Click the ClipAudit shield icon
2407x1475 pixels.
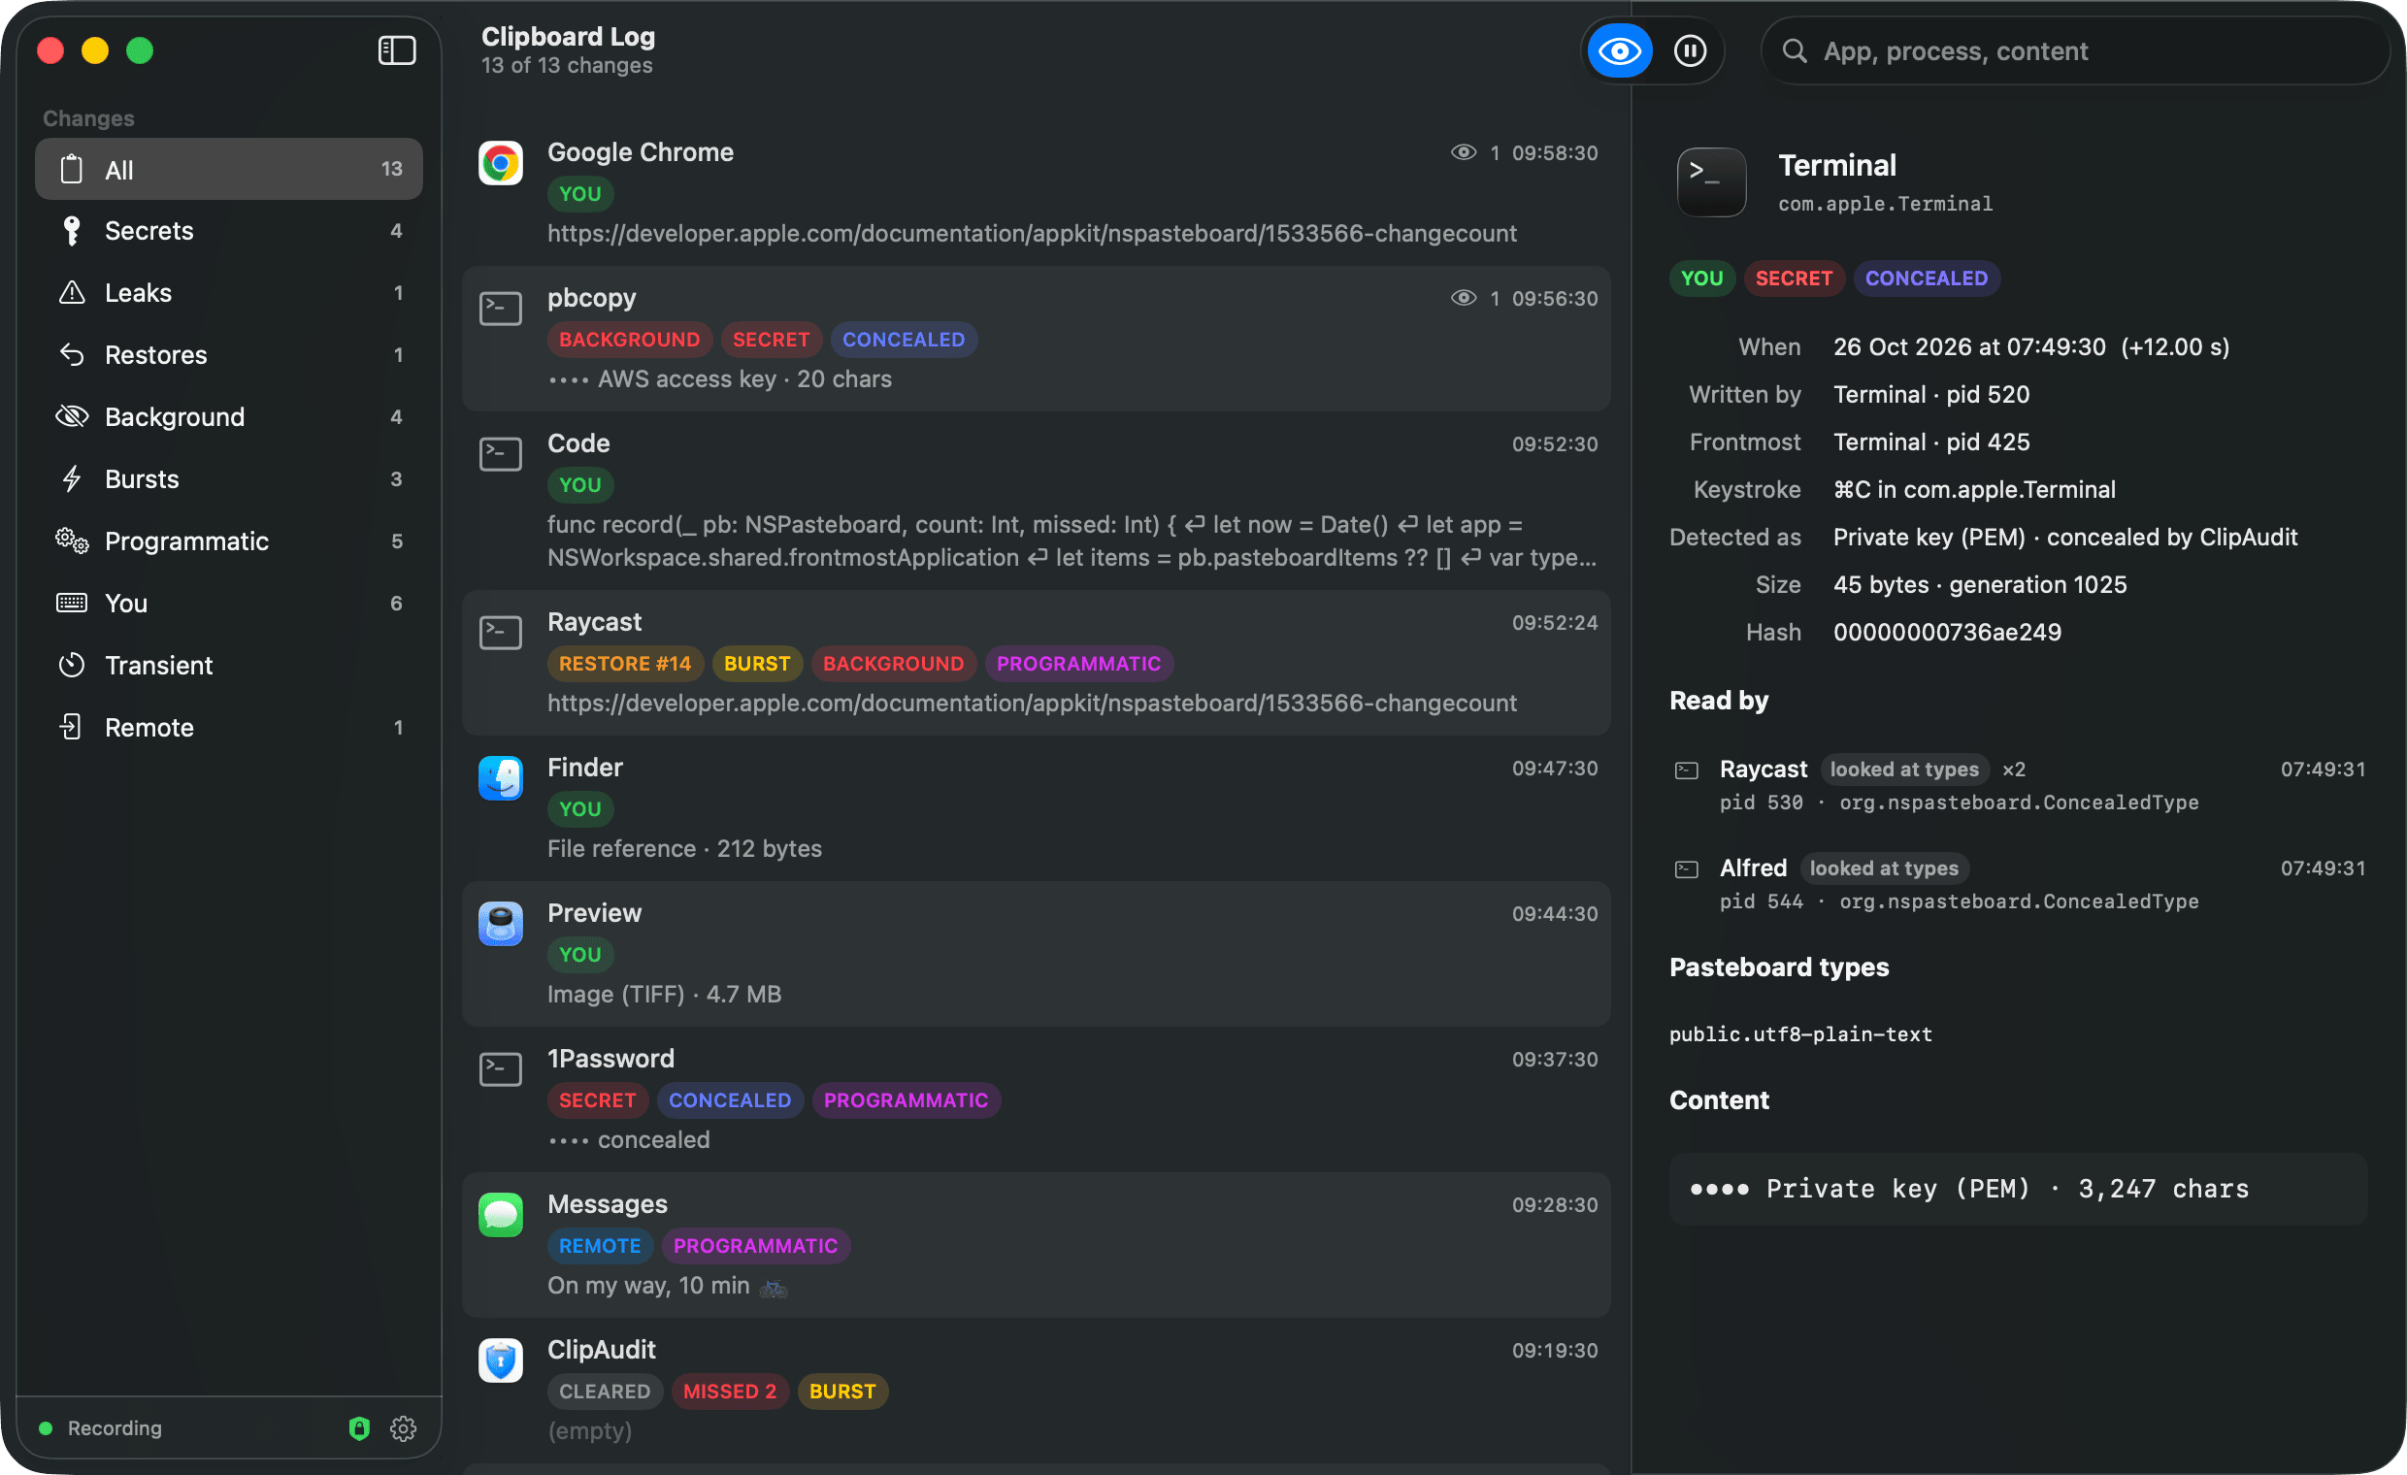coord(500,1360)
